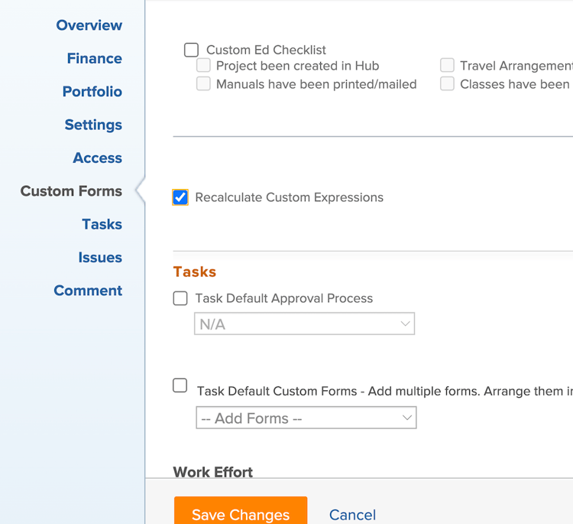
Task: Switch to the Tasks tab
Action: [102, 224]
